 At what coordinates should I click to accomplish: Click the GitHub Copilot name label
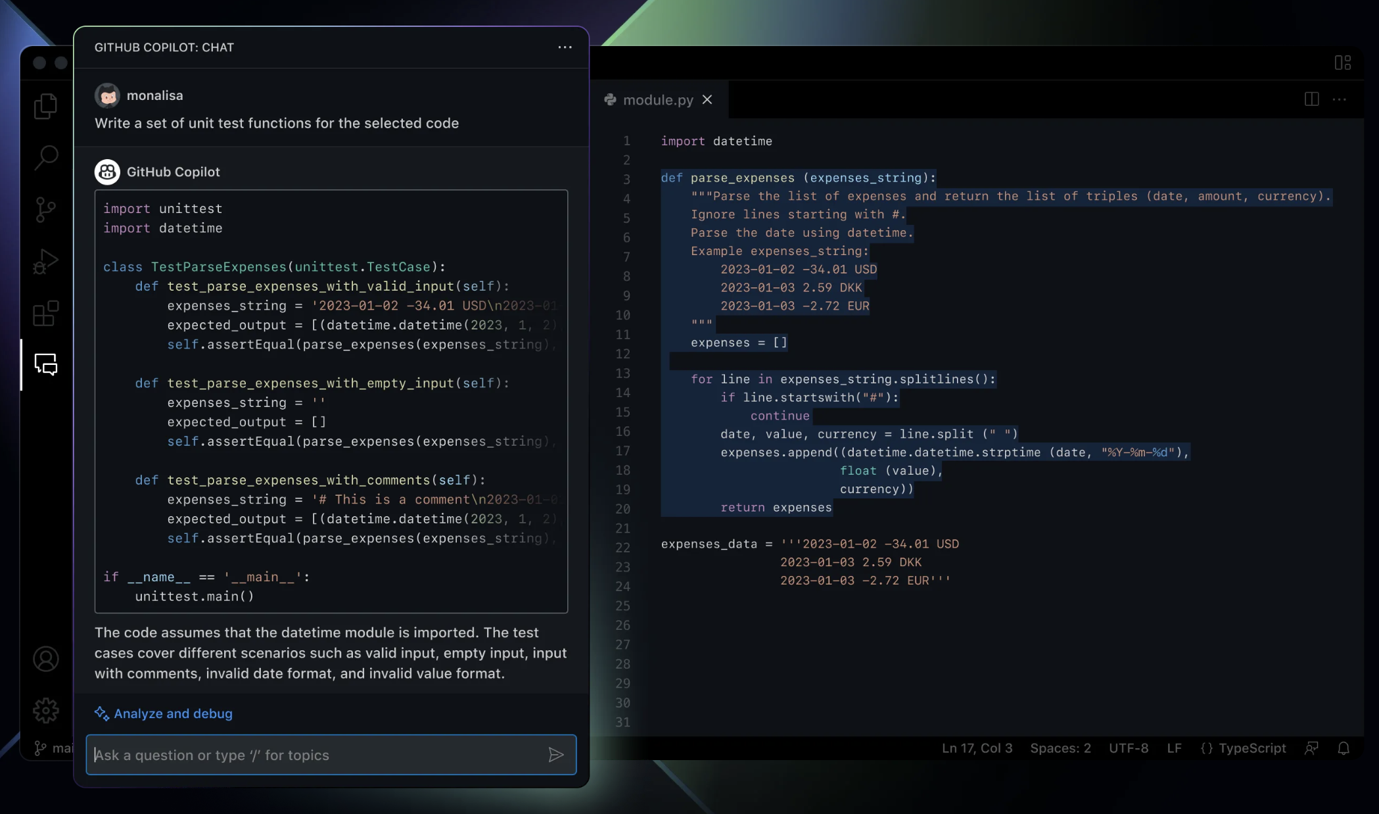(173, 172)
